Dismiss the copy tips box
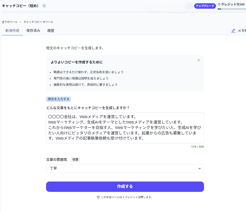The width and height of the screenshot is (246, 212). pyautogui.click(x=199, y=60)
